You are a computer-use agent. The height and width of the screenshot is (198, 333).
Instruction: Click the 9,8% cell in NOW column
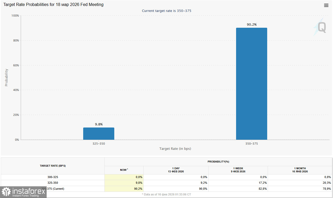(124, 183)
